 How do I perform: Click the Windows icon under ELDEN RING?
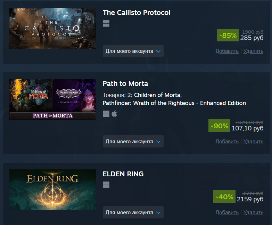coord(106,185)
